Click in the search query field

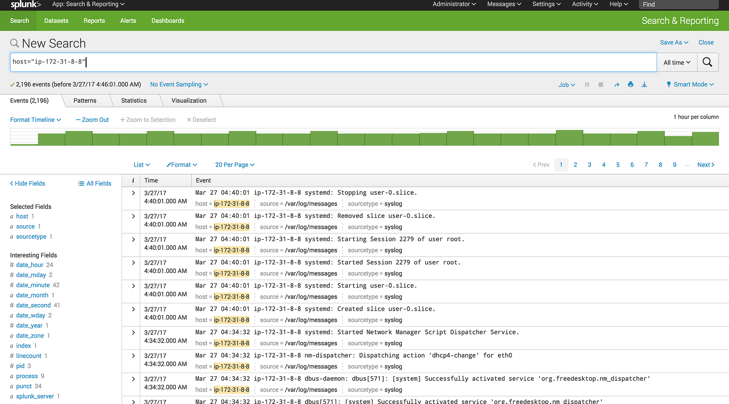tap(334, 62)
